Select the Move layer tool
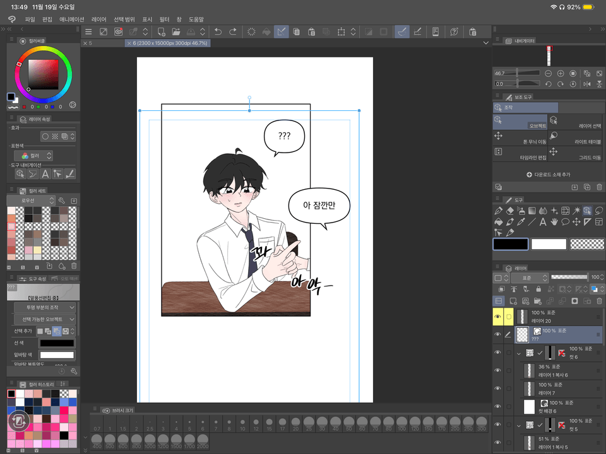This screenshot has width=606, height=454. tap(576, 222)
